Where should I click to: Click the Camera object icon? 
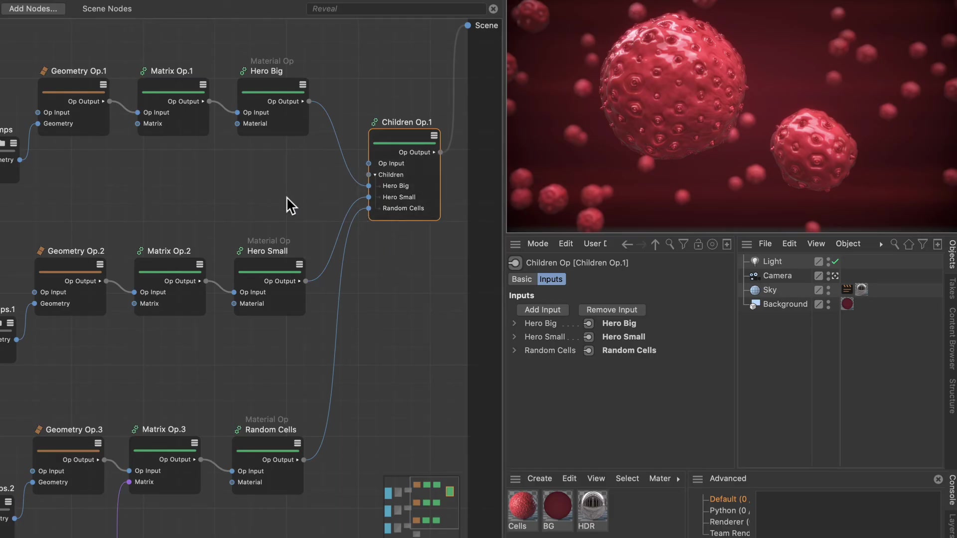pyautogui.click(x=754, y=275)
